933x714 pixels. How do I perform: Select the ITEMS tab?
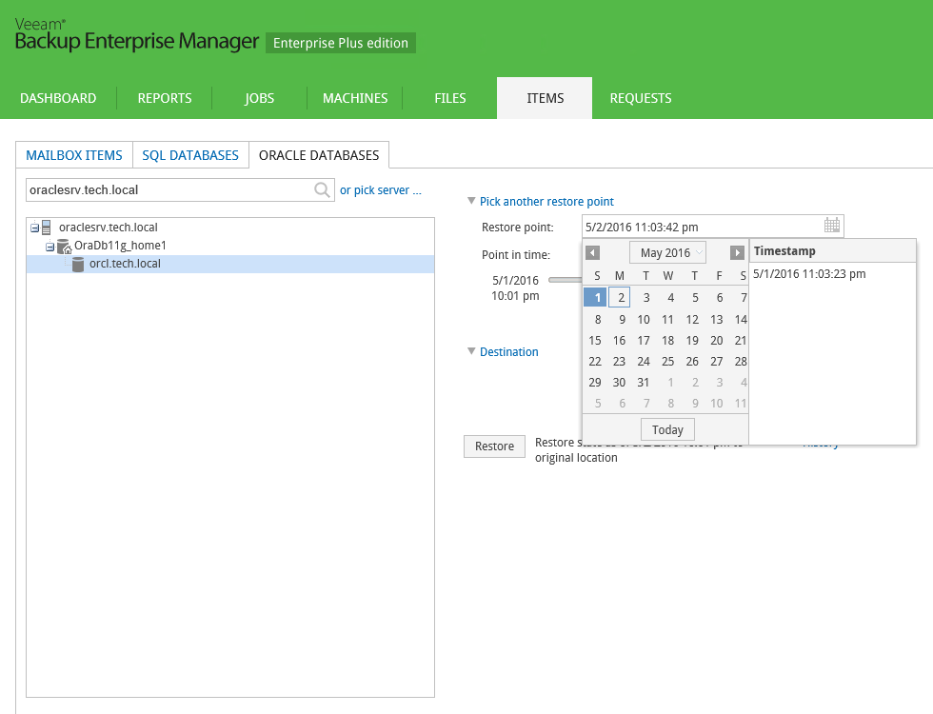(x=545, y=98)
